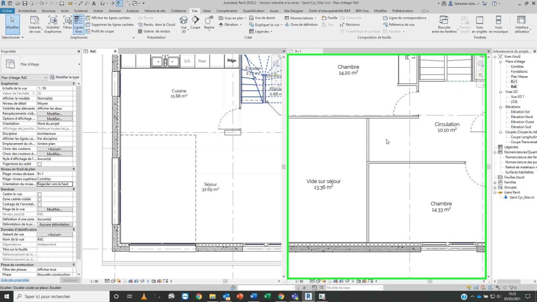Toggle Zone cadrée visible checkbox

pos(39,199)
